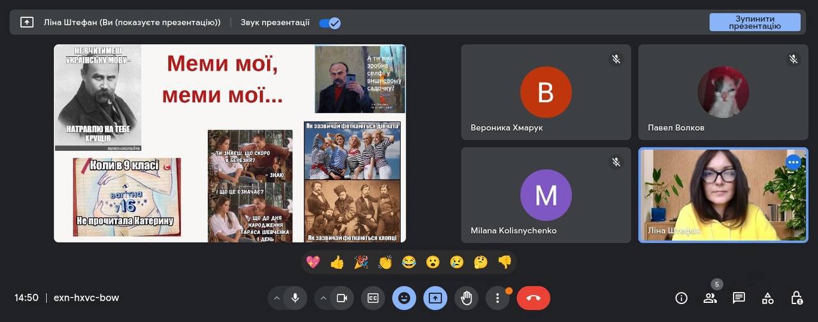The image size is (818, 322).
Task: Open the chat with everyone panel
Action: [x=739, y=298]
